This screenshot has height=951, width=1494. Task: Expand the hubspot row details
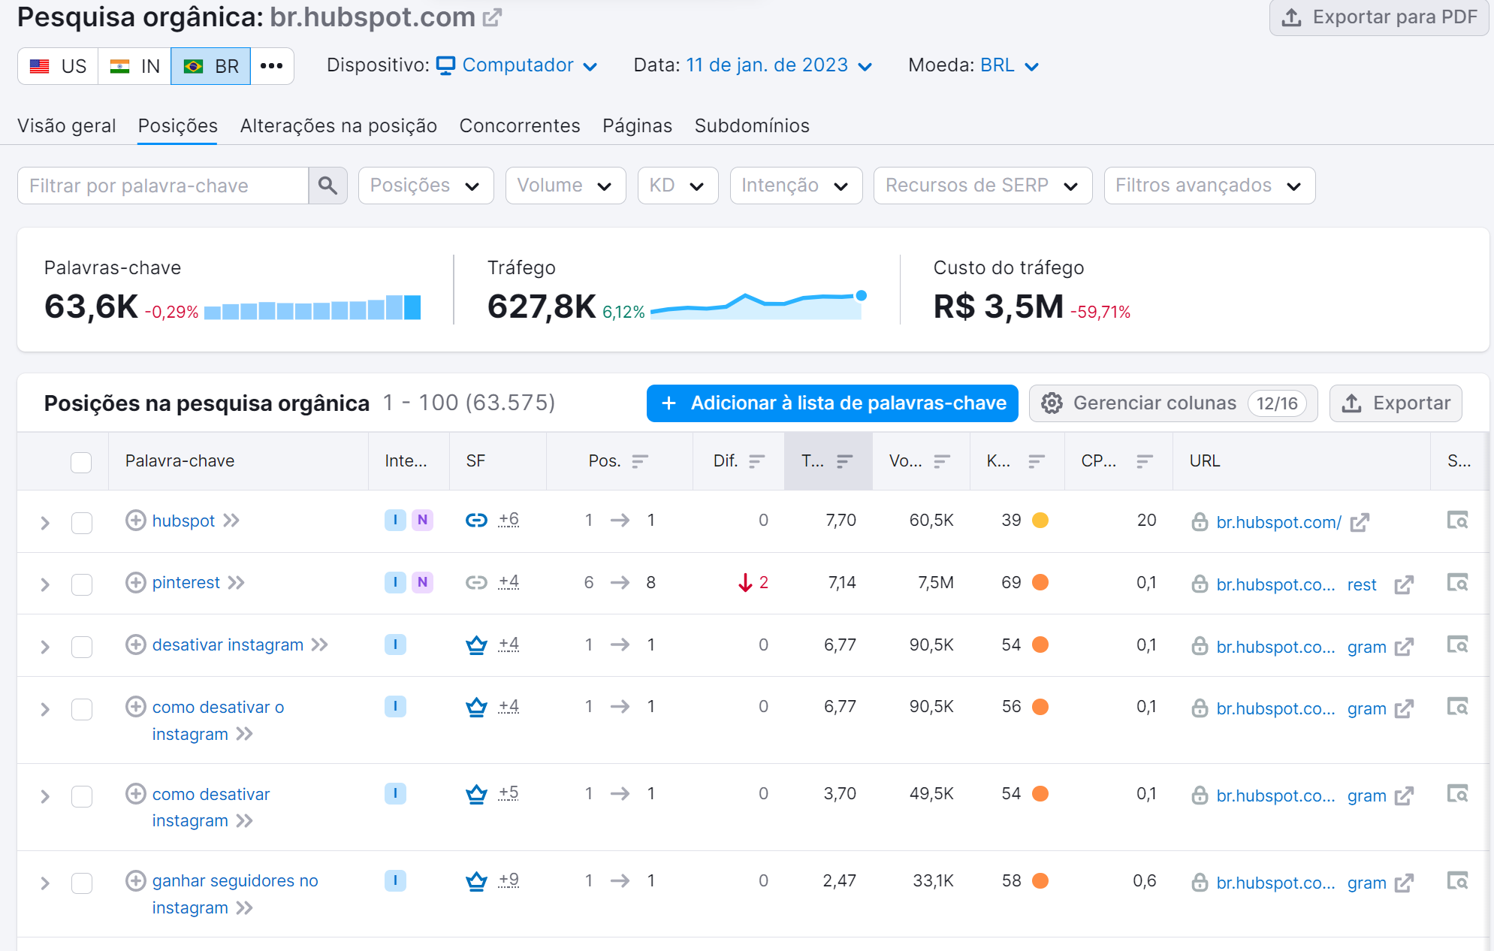45,522
